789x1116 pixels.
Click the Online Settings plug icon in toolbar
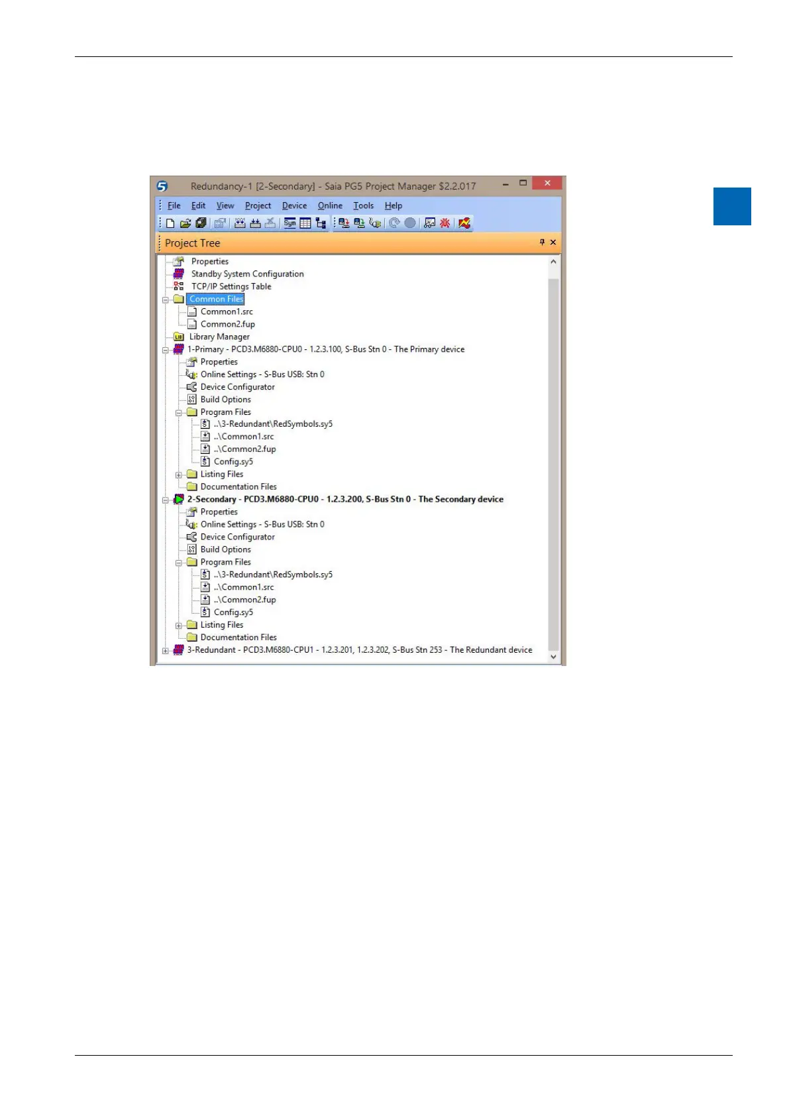coord(375,223)
